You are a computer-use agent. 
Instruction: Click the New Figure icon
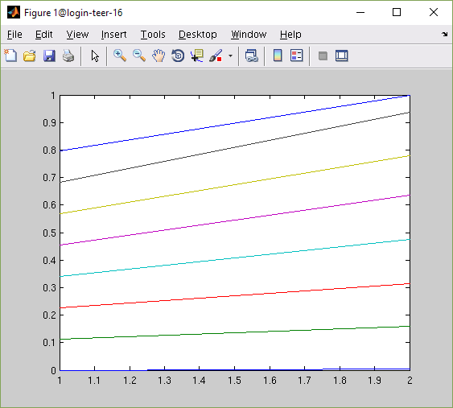(x=10, y=56)
